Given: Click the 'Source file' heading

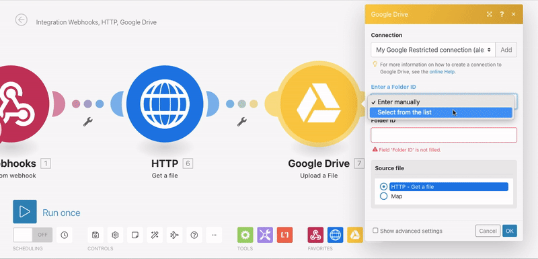Looking at the screenshot, I should pyautogui.click(x=389, y=168).
